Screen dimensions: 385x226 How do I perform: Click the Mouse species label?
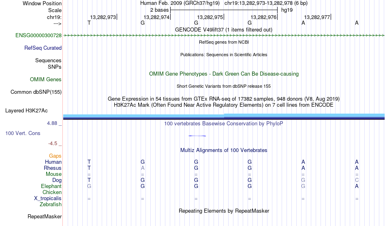point(53,174)
